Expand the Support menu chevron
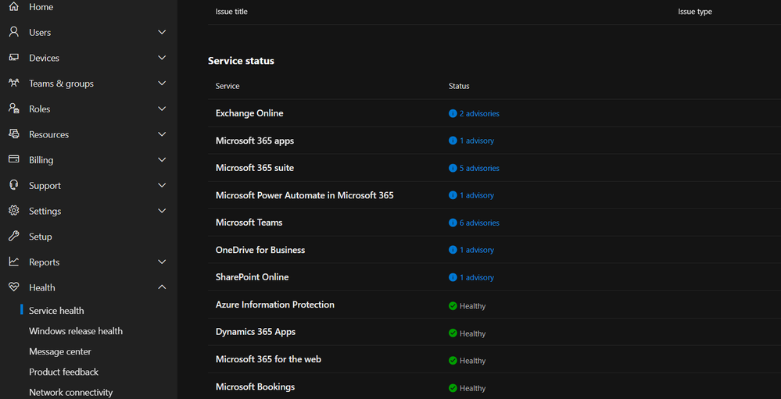 [162, 185]
